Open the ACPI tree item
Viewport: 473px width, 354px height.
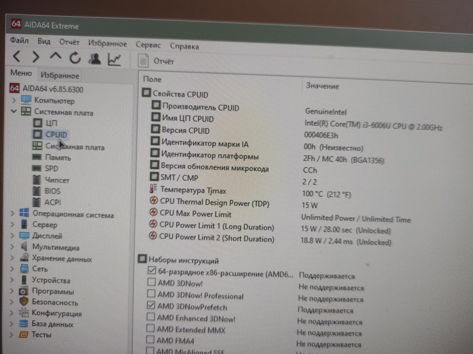click(46, 202)
